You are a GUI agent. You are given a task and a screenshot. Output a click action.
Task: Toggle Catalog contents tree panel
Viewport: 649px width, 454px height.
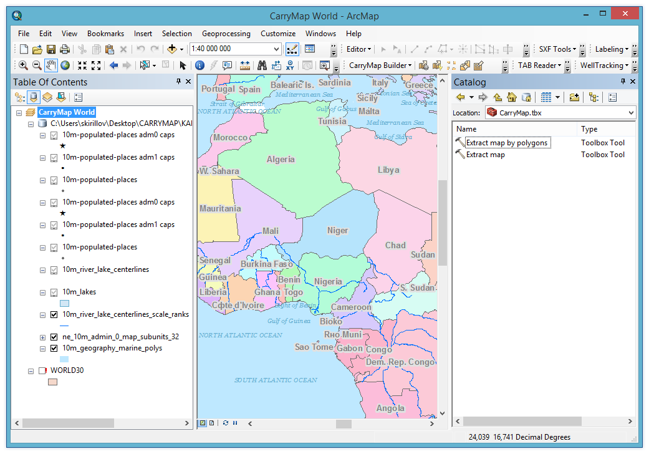click(594, 98)
